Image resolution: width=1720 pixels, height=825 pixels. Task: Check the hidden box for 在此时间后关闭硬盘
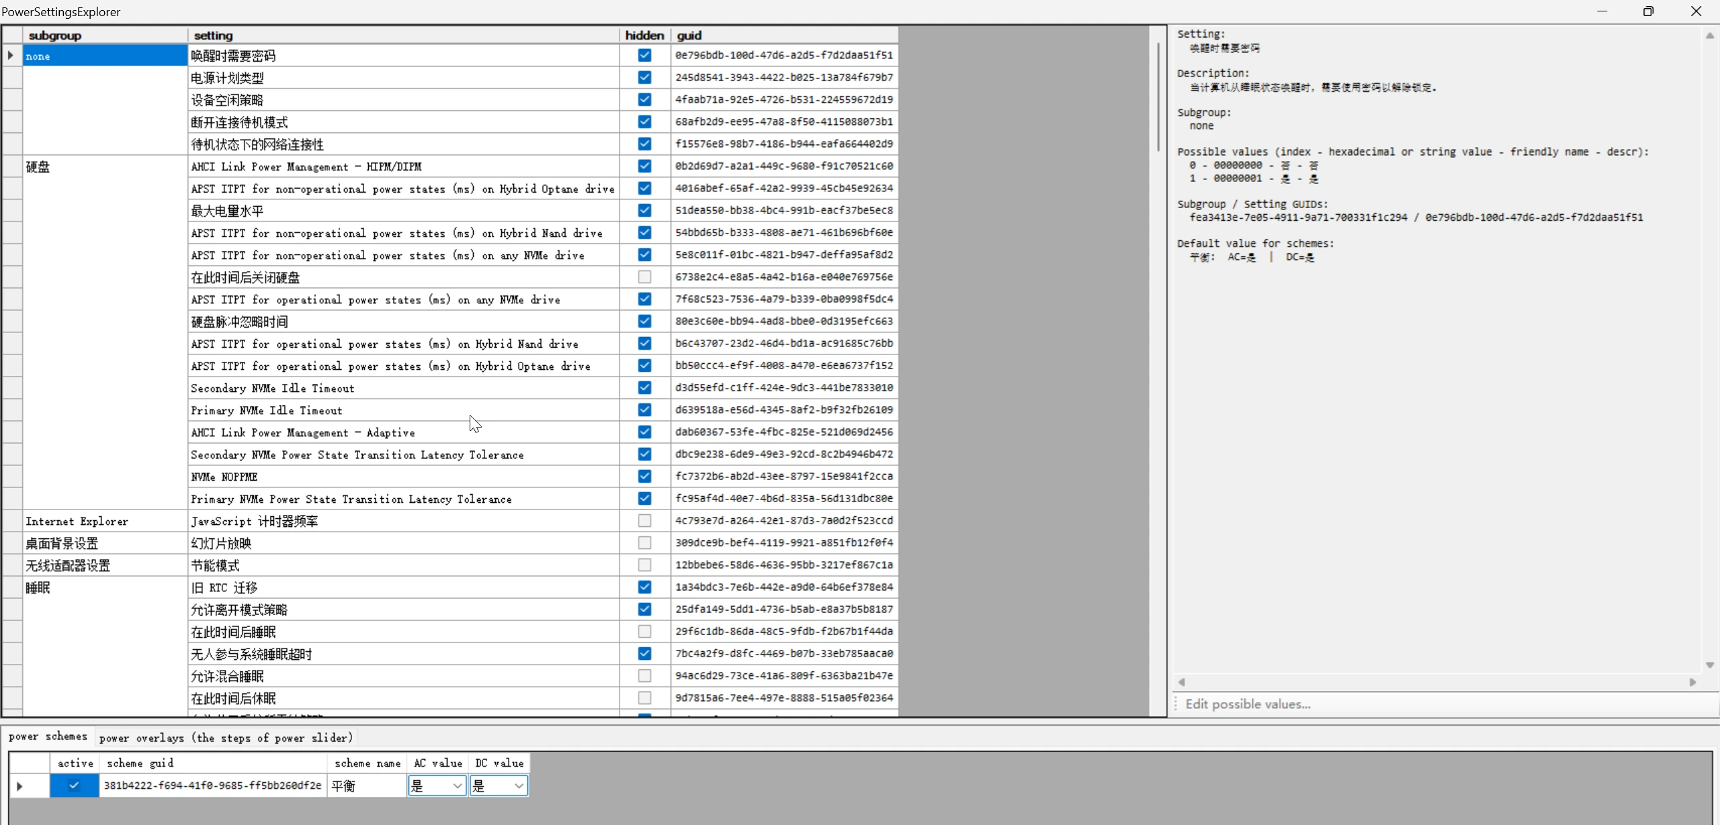click(x=644, y=277)
